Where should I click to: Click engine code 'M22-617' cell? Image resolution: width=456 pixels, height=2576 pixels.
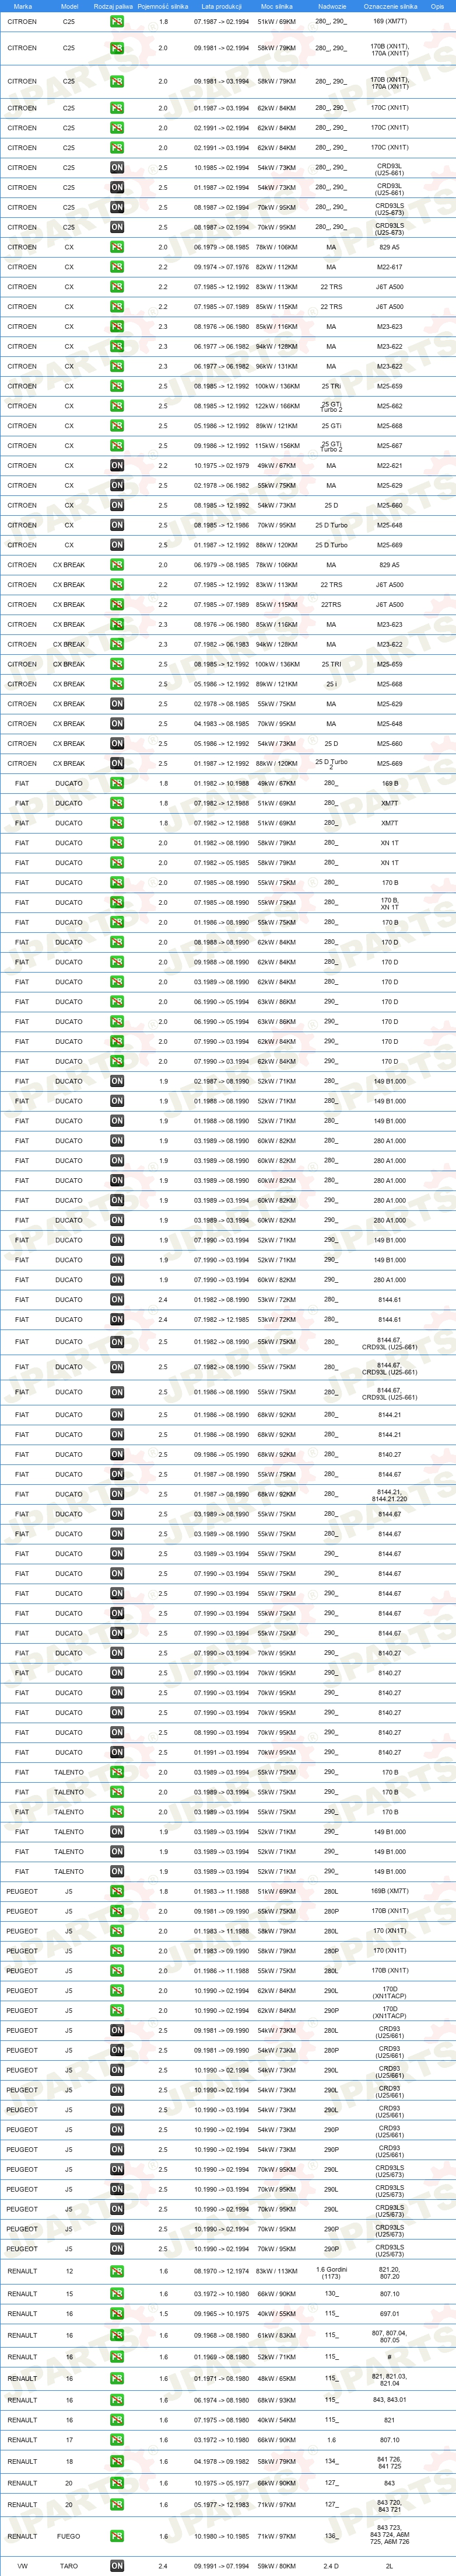click(x=390, y=267)
